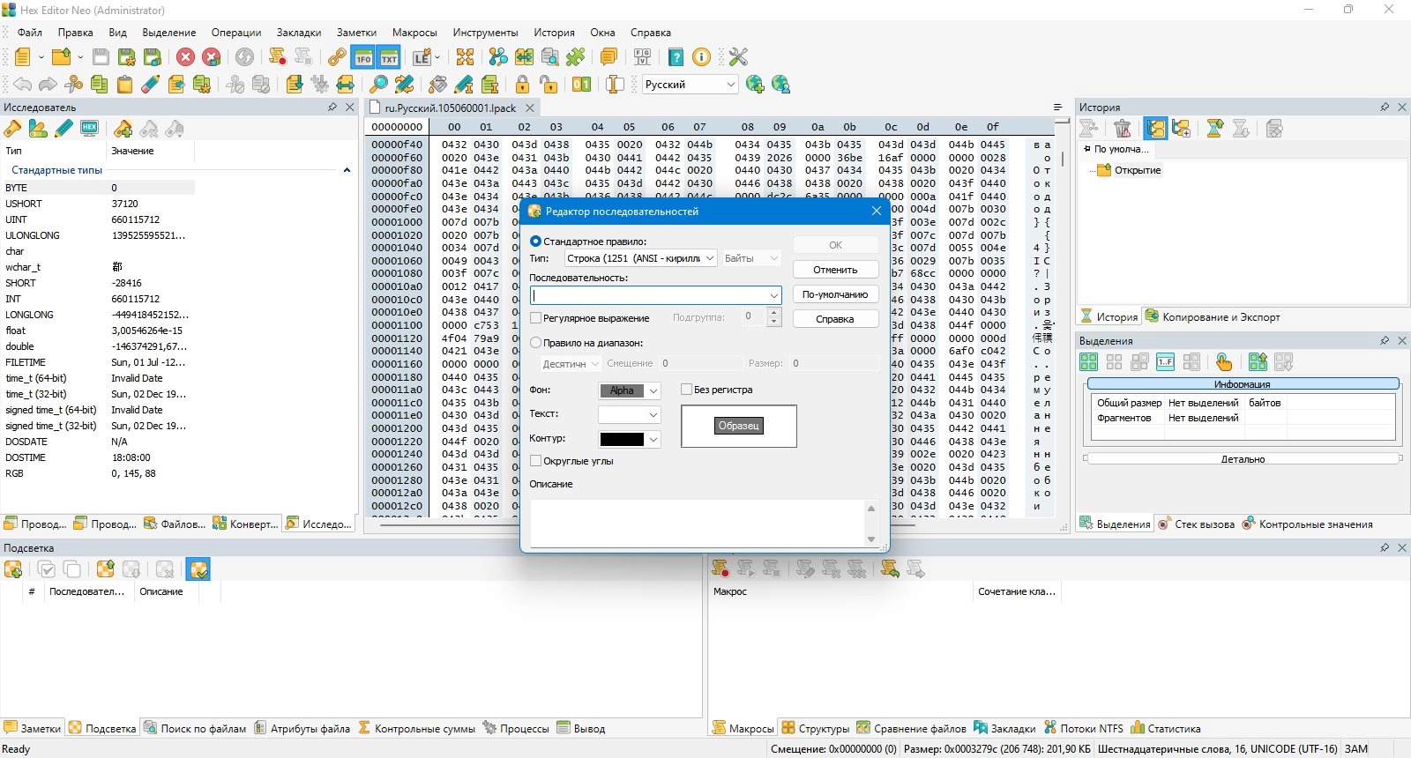Check the Без регистра checkbox
The height and width of the screenshot is (758, 1411).
pyautogui.click(x=687, y=390)
